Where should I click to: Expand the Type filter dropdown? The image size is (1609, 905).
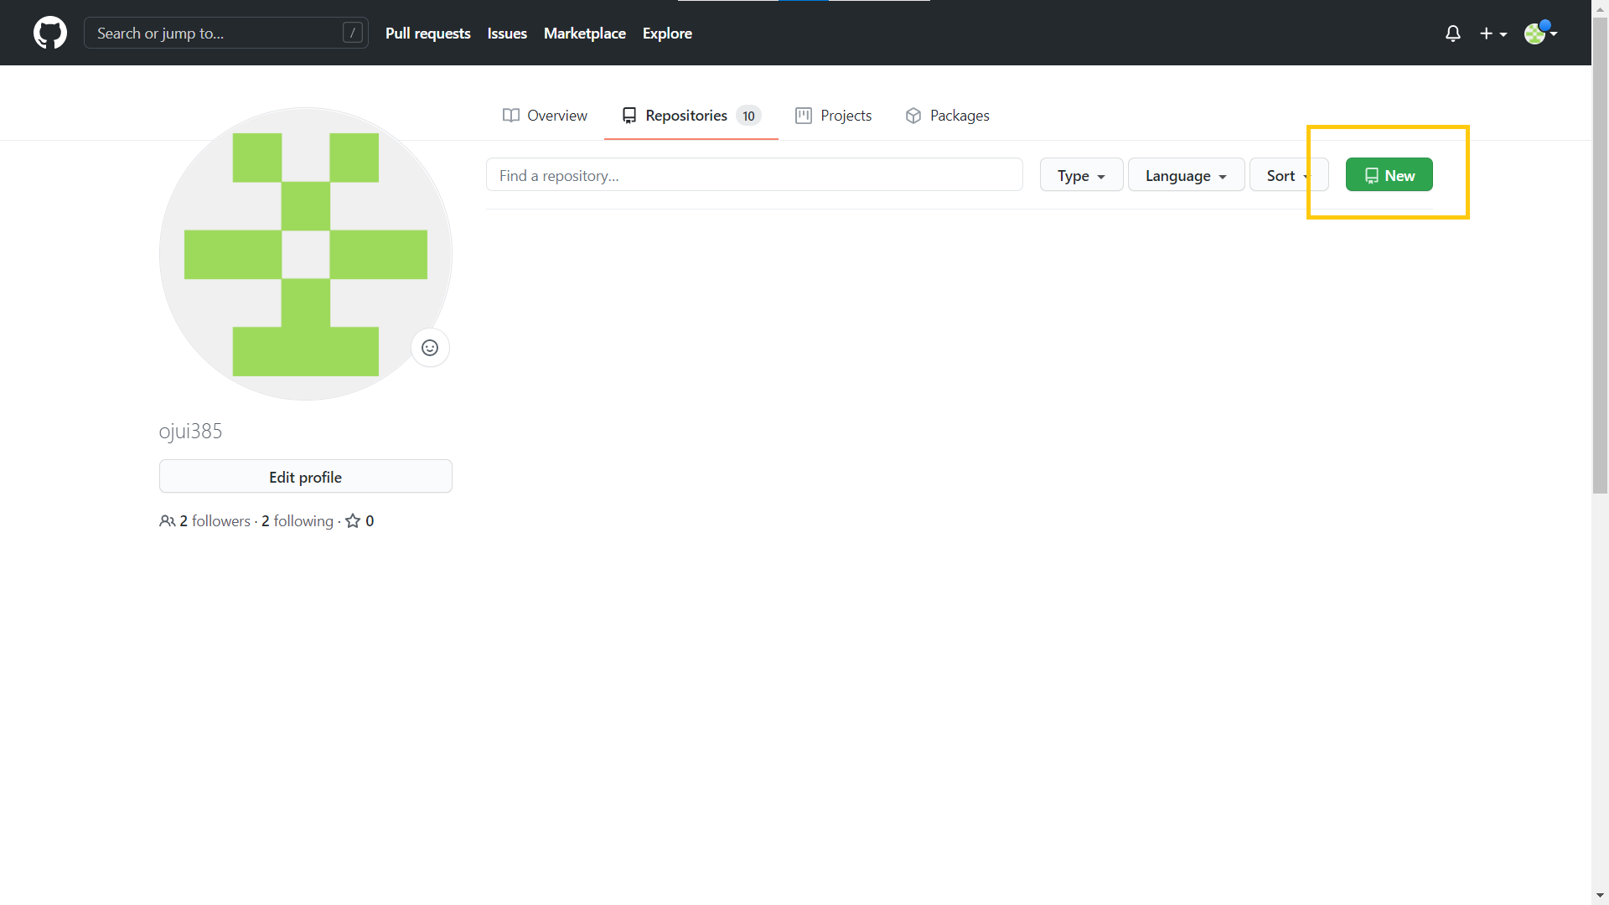[x=1080, y=175]
